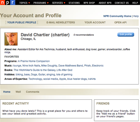Visit the NPR Community Home link
The height and width of the screenshot is (122, 140).
click(117, 16)
